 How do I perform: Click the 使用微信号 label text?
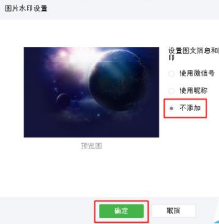click(197, 73)
